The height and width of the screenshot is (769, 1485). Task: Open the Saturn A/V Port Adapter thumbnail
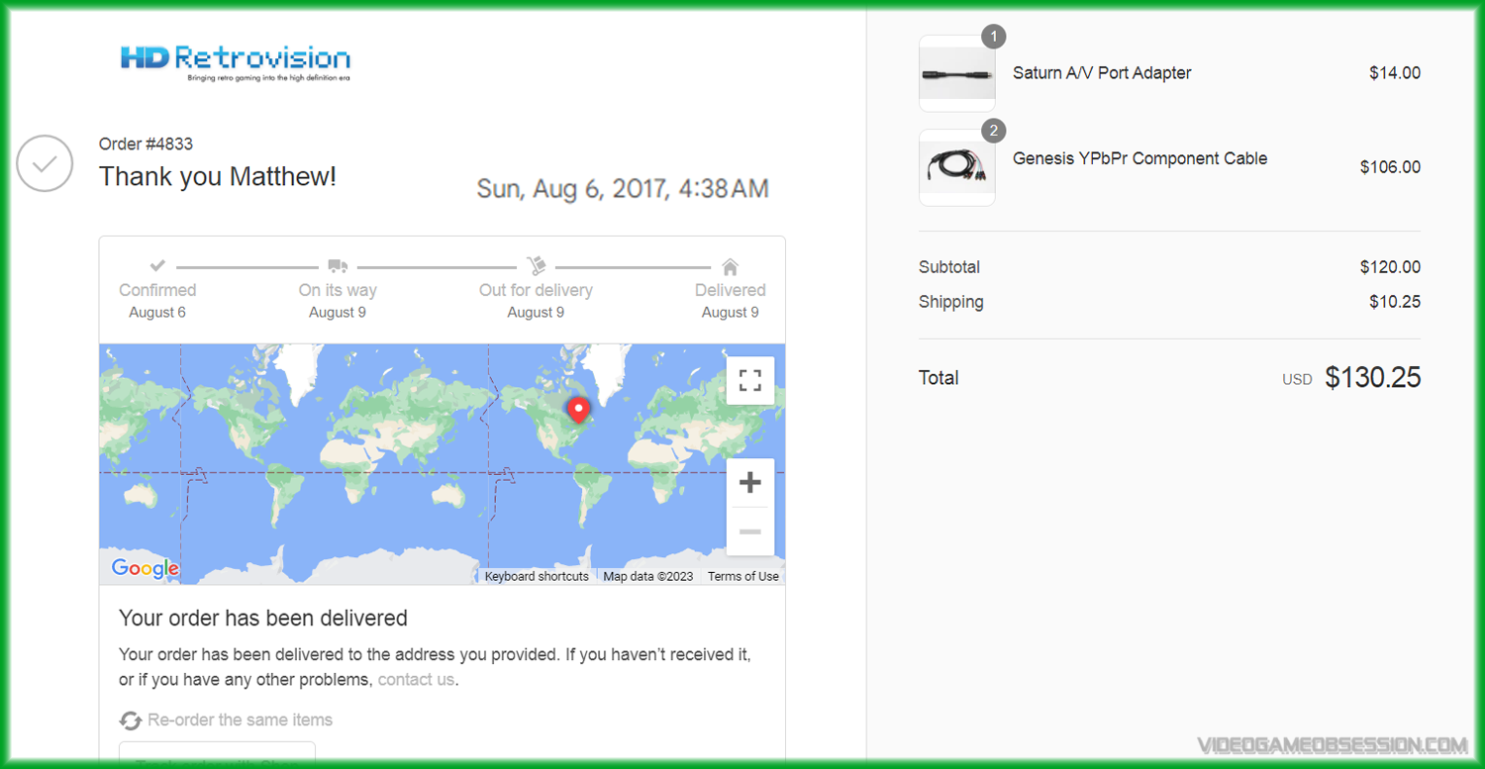(x=956, y=75)
